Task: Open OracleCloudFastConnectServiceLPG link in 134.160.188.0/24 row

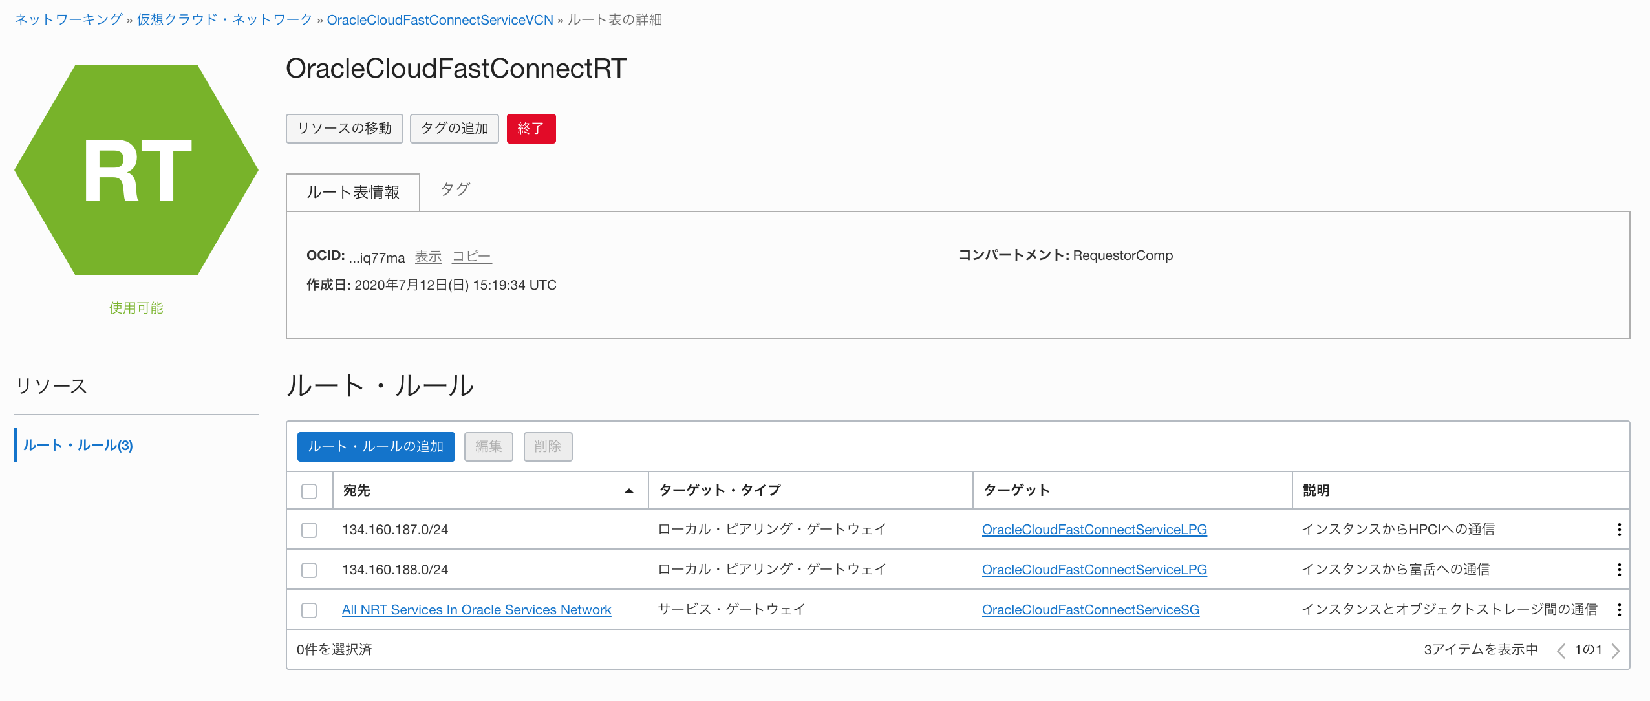Action: [x=1095, y=570]
